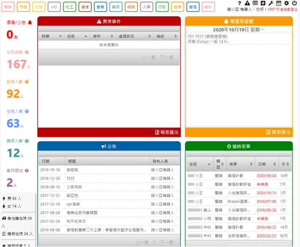
Task: Click export icon in 極重要提醒 panel footer
Action: (268, 132)
